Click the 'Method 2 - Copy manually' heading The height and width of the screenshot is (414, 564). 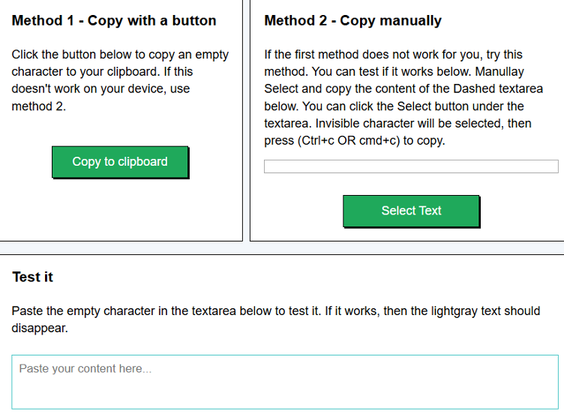352,20
